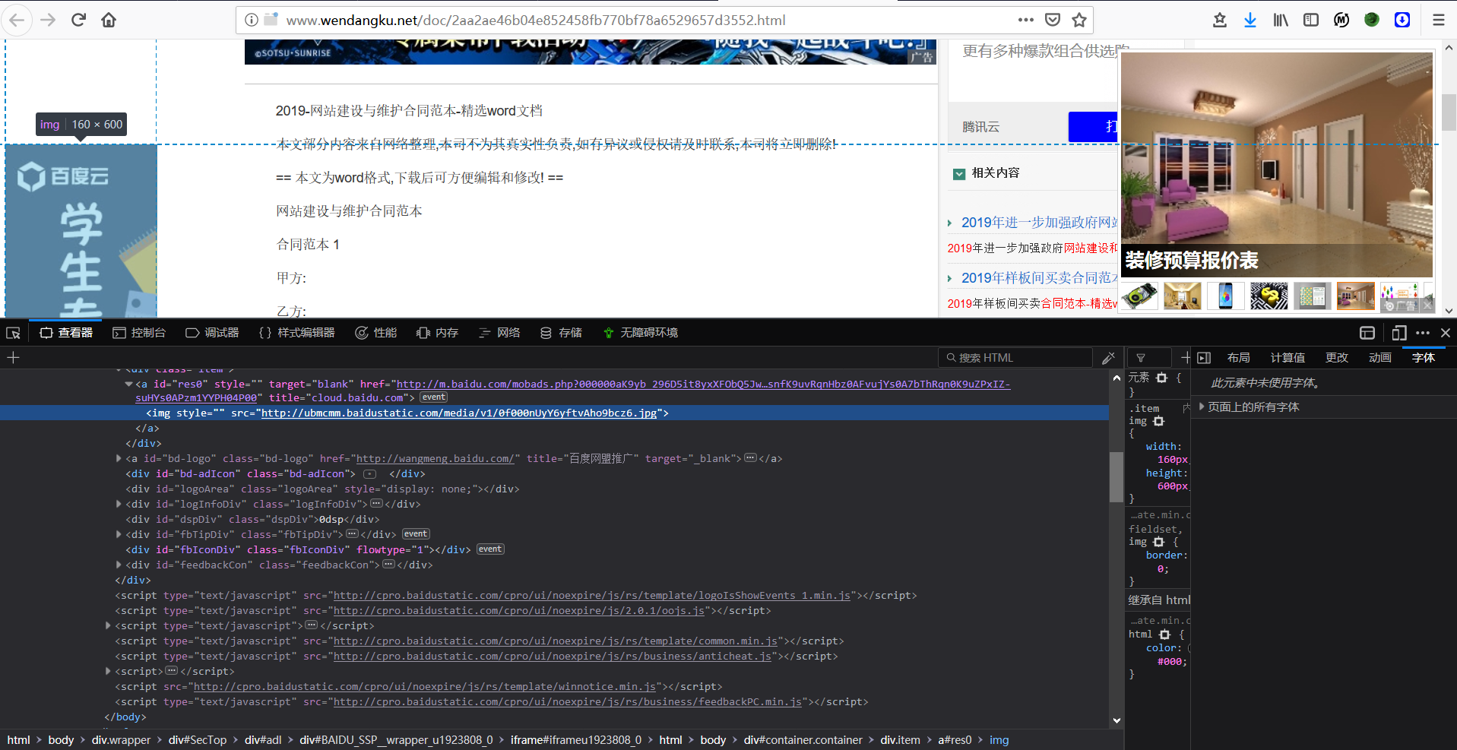Select the 字体 fonts sidebar tab
Image resolution: width=1457 pixels, height=750 pixels.
point(1424,357)
